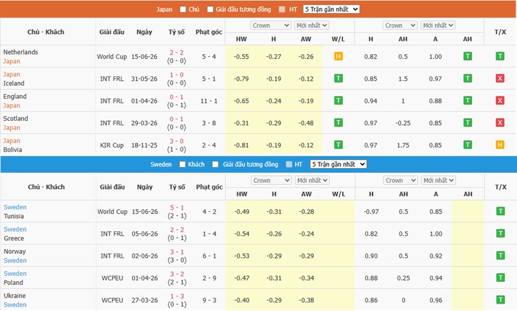517x311 pixels.
Task: Click green T T/X badge in Sweden-Tunisia row
Action: pyautogui.click(x=501, y=211)
